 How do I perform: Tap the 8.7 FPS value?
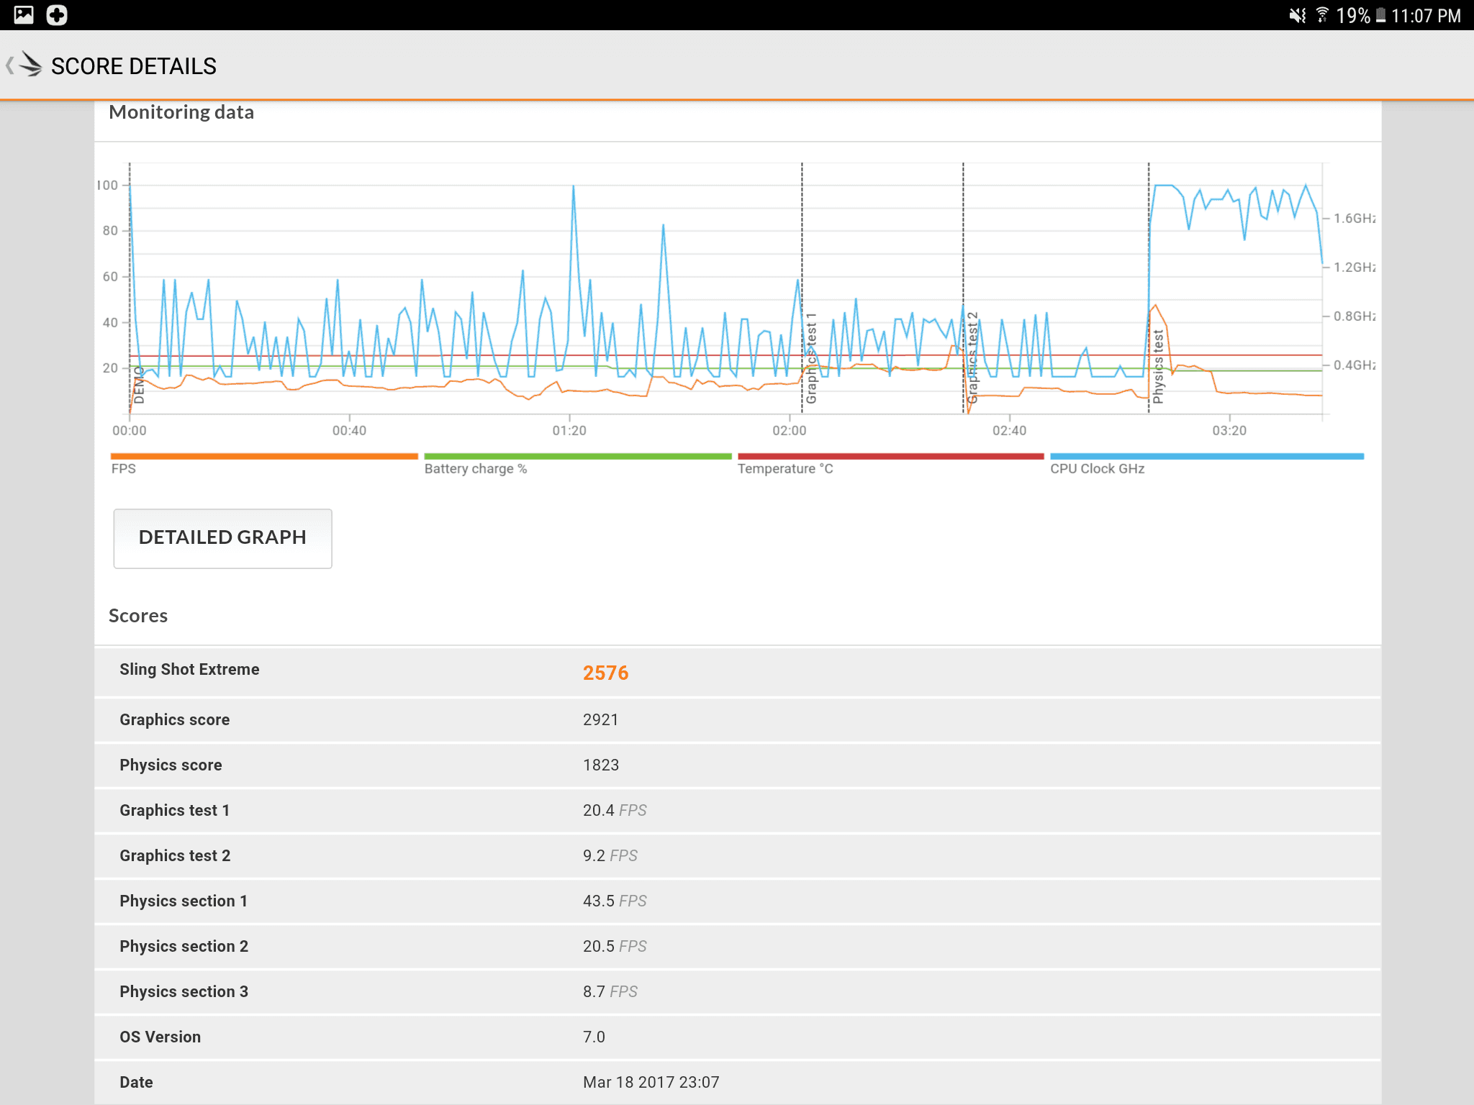610,992
